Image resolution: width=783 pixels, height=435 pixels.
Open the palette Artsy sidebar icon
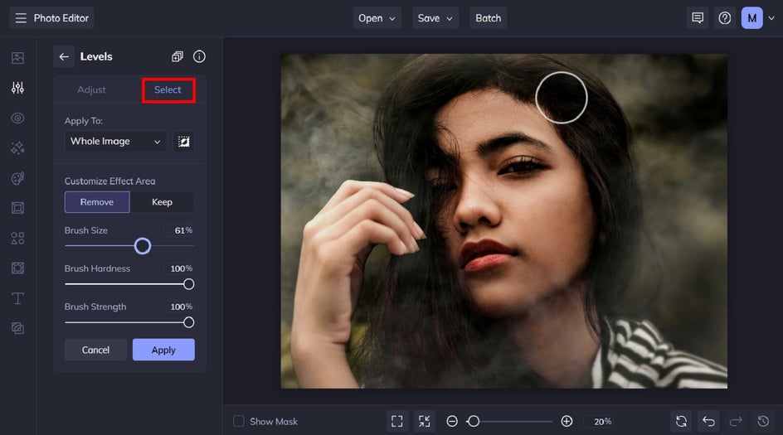pos(17,178)
